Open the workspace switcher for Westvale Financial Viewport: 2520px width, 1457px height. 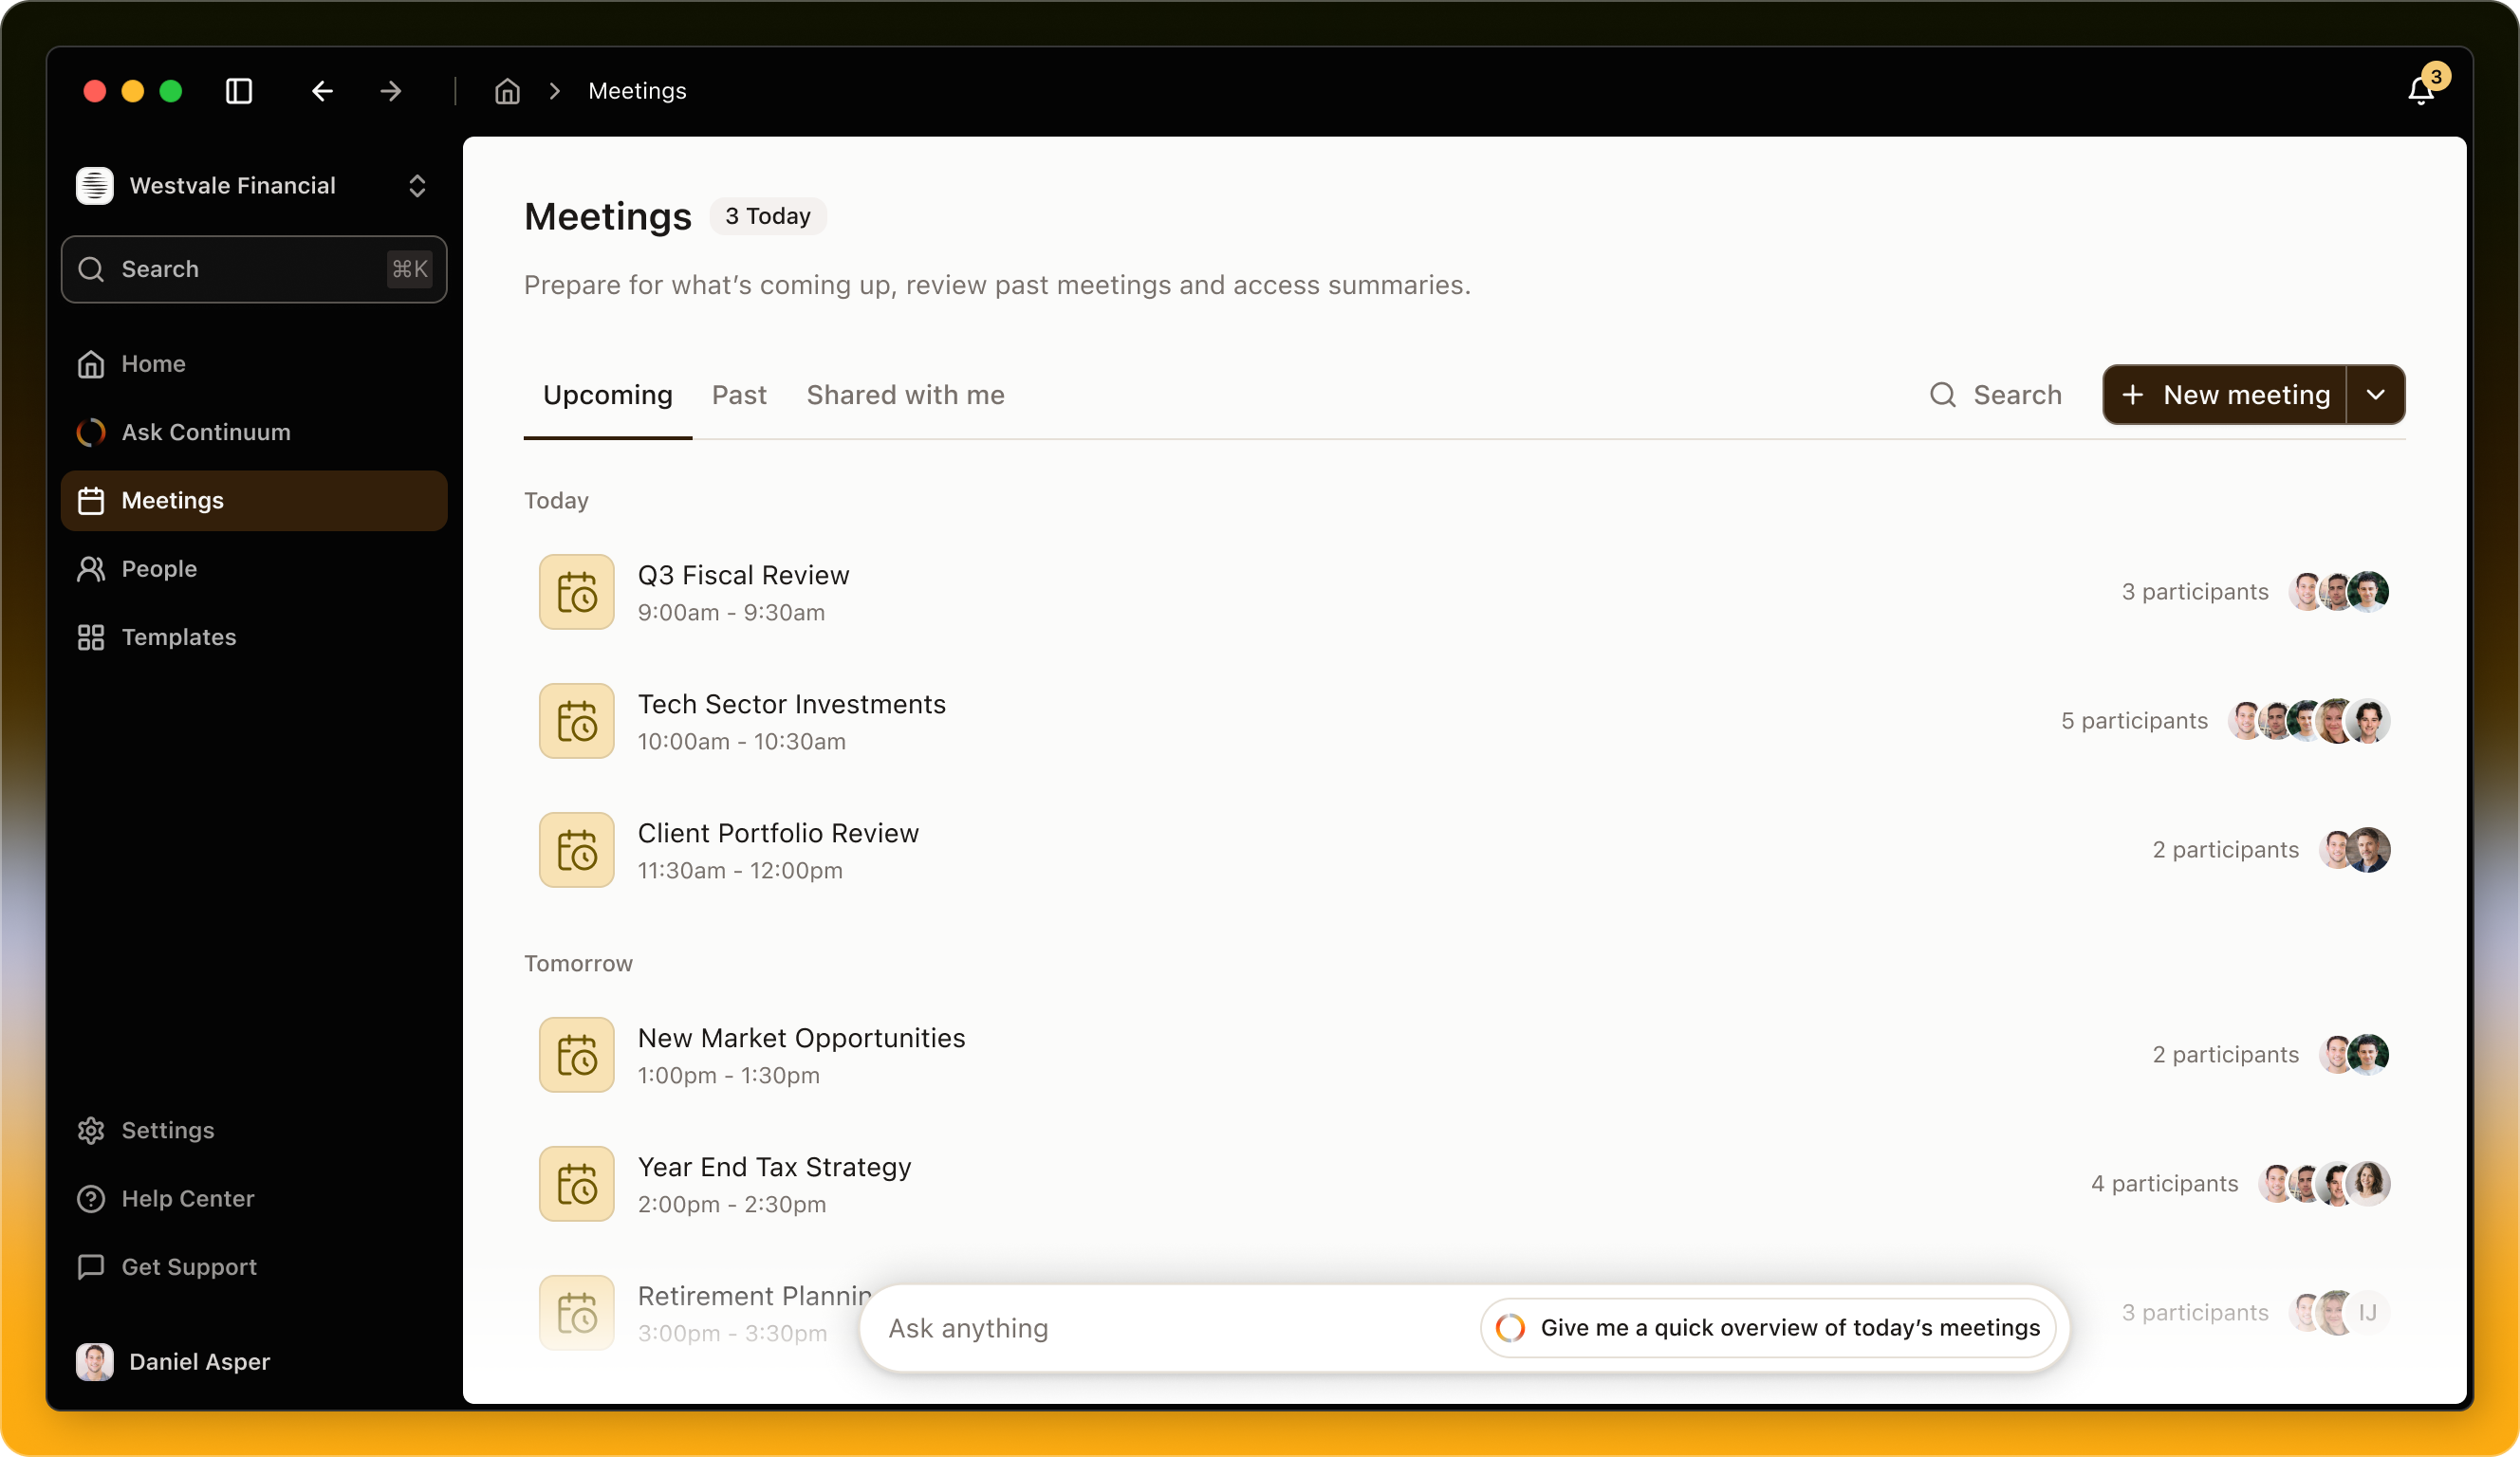pos(417,186)
